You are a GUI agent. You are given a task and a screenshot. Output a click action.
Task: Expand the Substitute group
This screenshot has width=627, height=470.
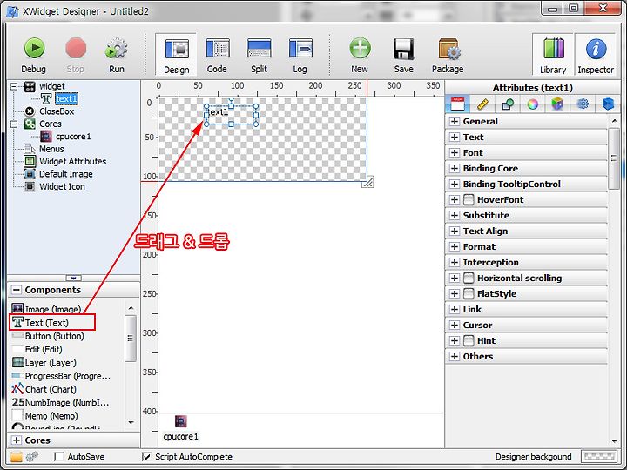(x=455, y=216)
